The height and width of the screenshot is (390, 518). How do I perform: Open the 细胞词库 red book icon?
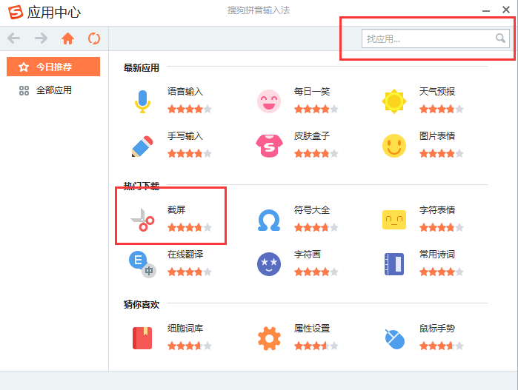click(142, 338)
